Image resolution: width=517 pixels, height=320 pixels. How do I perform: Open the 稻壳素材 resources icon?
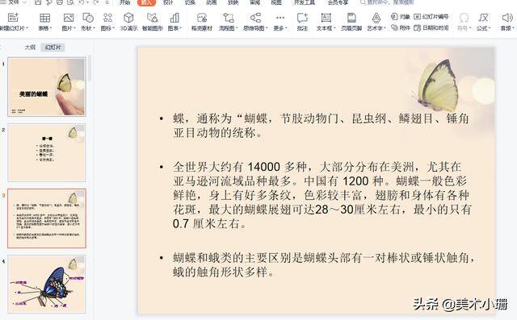pyautogui.click(x=202, y=22)
